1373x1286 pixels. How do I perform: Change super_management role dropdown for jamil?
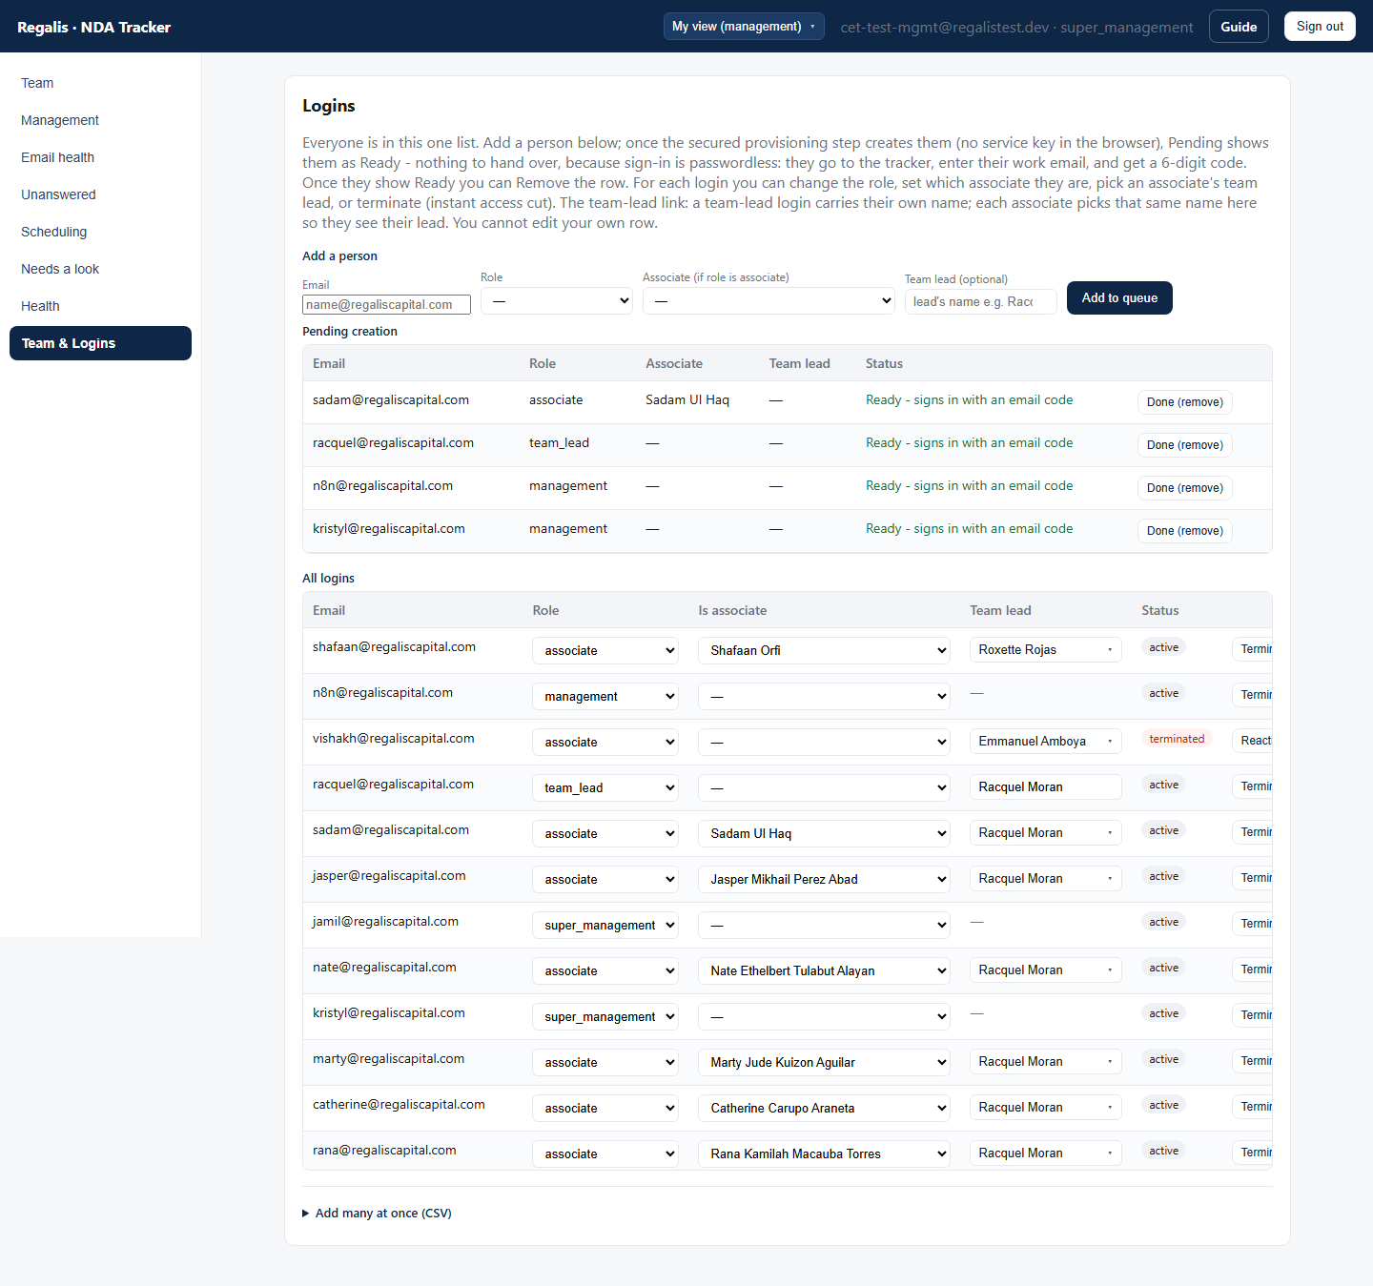point(605,925)
